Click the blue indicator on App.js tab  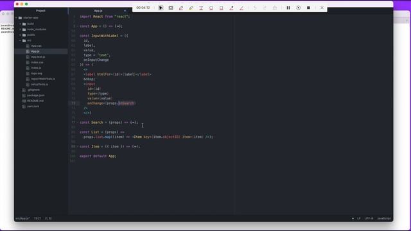click(x=125, y=11)
